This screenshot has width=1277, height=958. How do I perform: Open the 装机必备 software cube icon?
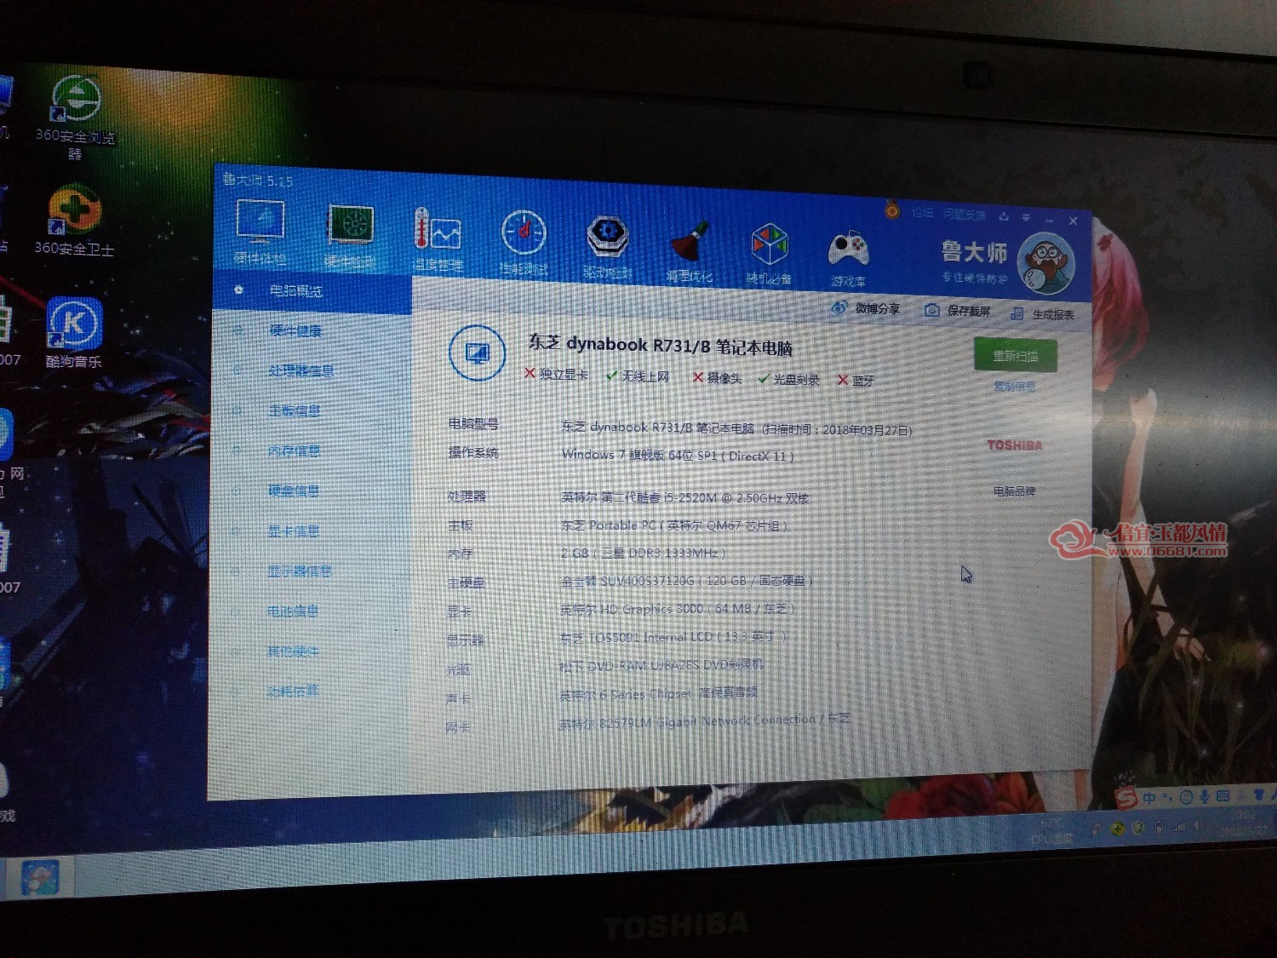(769, 254)
